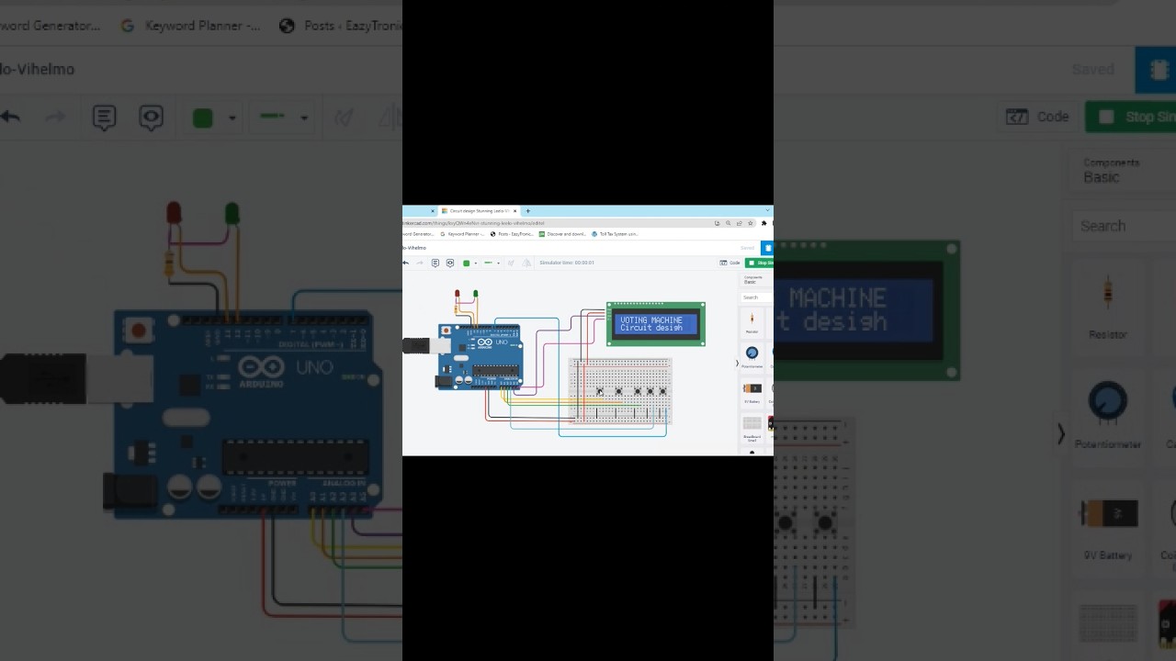Open the tab search chevron in browser
Viewport: 1176px width, 661px height.
(x=767, y=210)
